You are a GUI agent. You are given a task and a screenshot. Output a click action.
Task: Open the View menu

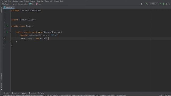click(x=10, y=1)
